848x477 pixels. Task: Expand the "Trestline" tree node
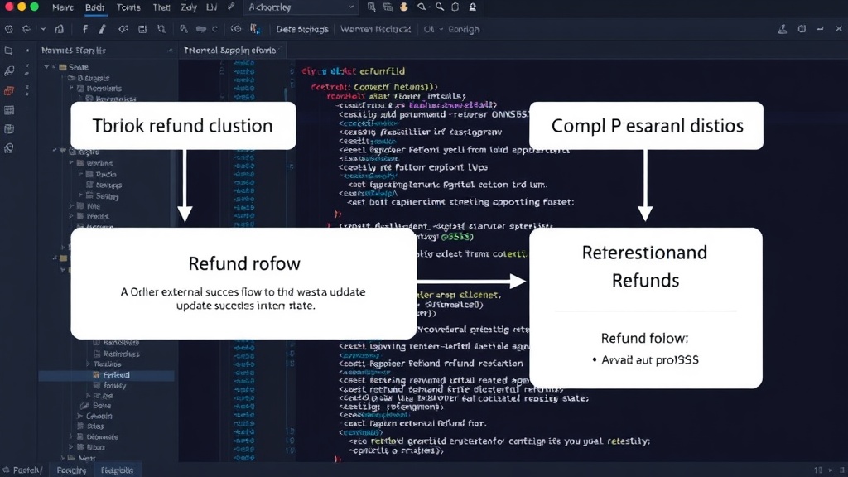tap(88, 364)
